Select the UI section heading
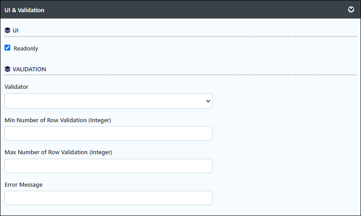The width and height of the screenshot is (361, 216). coord(15,31)
